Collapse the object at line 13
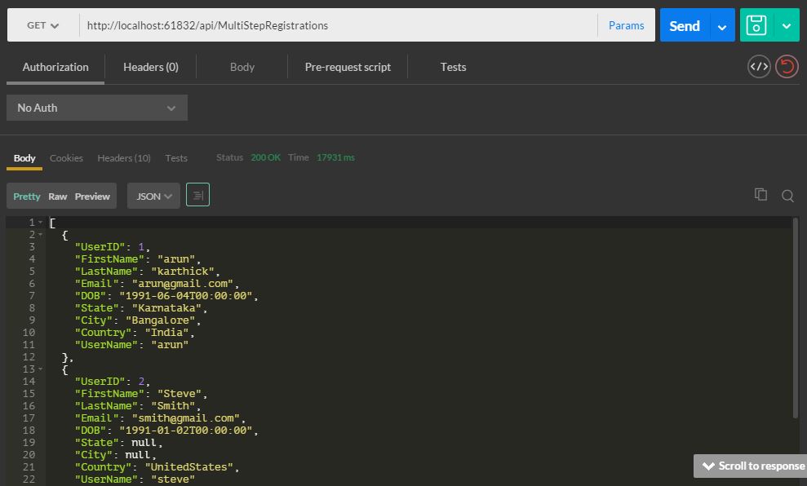This screenshot has height=486, width=807. [x=41, y=369]
